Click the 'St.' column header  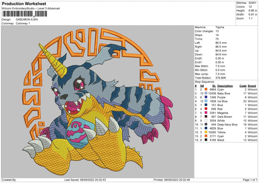[x=214, y=86]
